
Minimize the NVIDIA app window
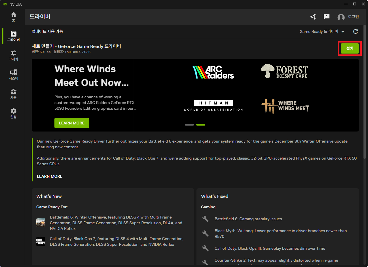click(346, 4)
